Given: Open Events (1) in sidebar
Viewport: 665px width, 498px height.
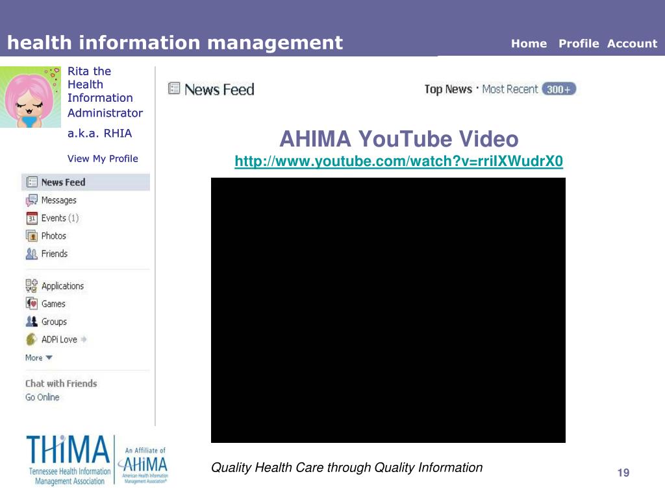Looking at the screenshot, I should point(60,218).
